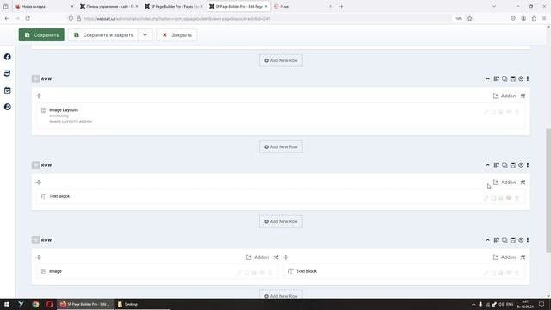Screen dimensions: 551x310
Task: Open column tools icon in single Text Block row
Action: [523, 183]
